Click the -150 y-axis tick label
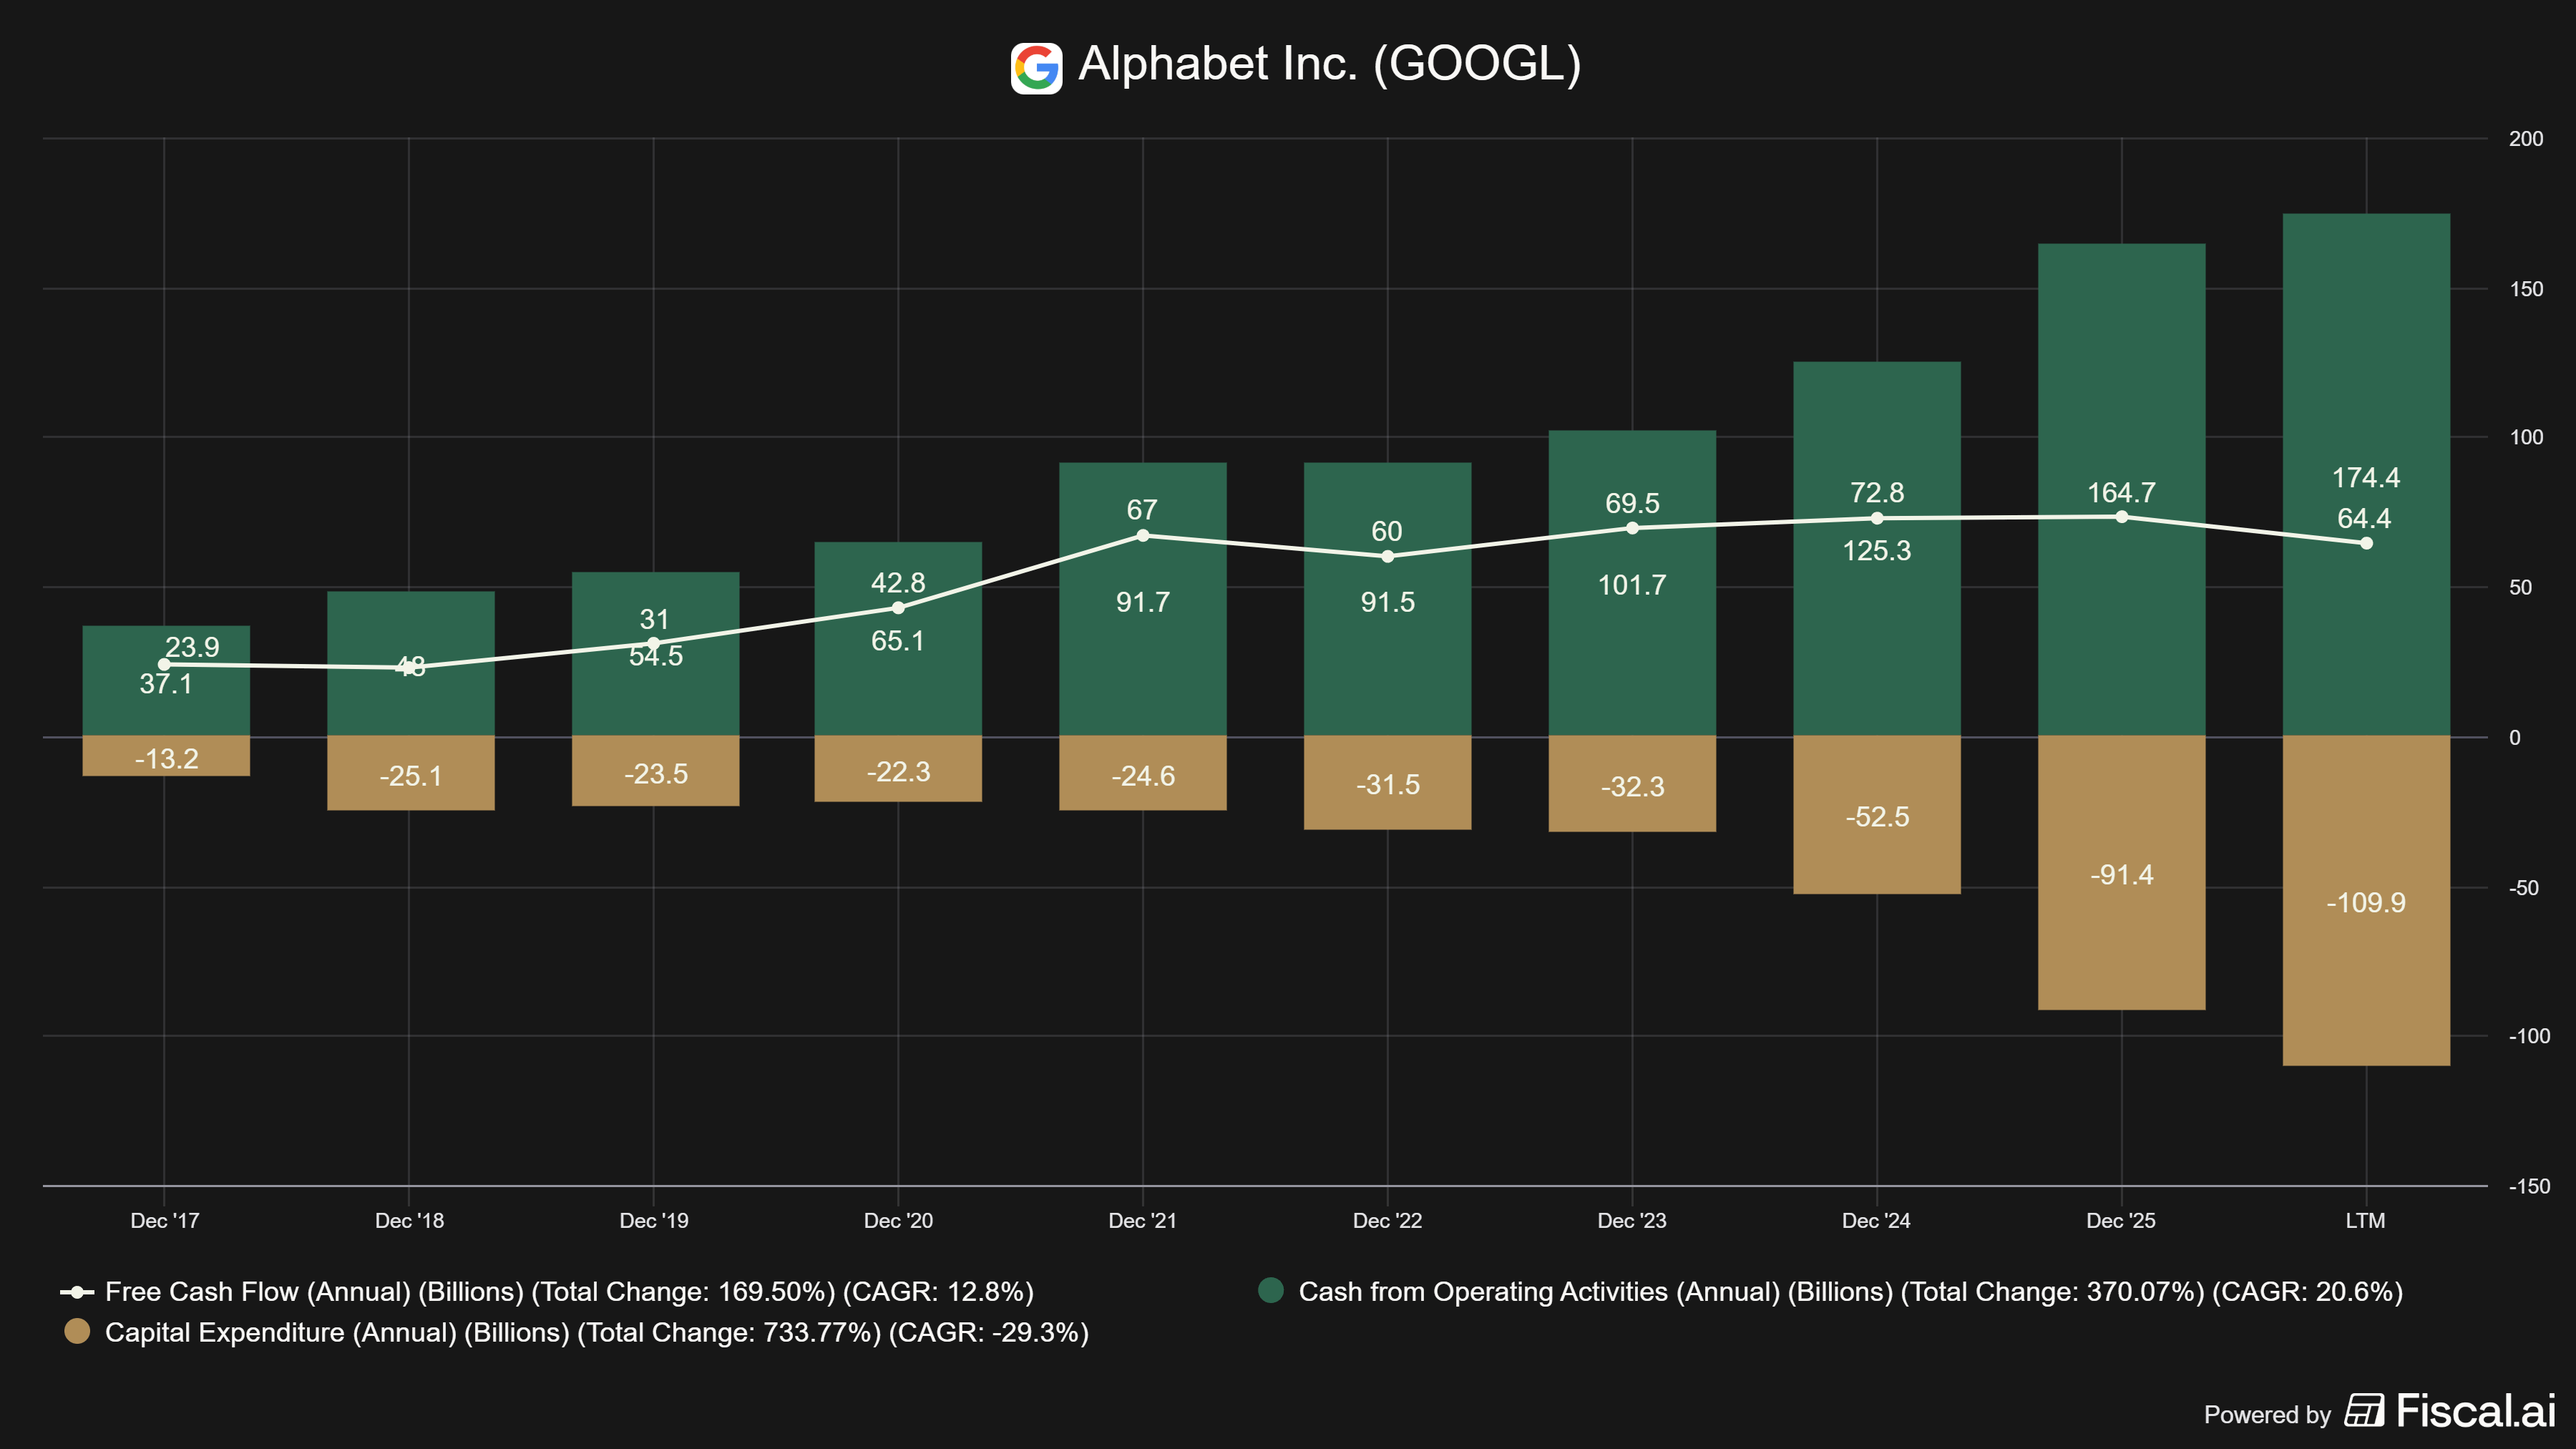The image size is (2576, 1449). tap(2529, 1187)
